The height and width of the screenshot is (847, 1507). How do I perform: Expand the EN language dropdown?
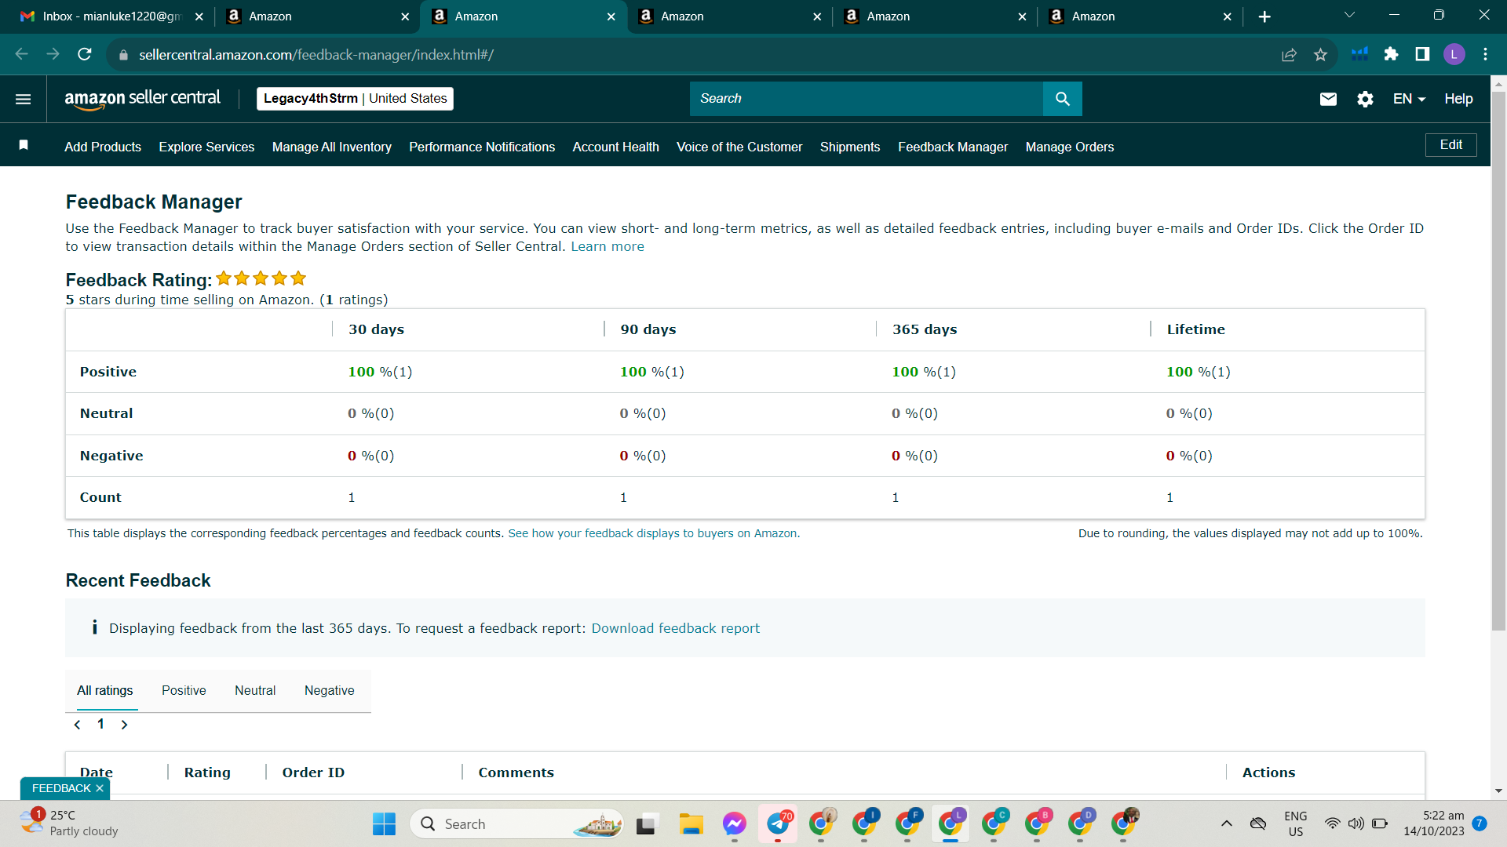pos(1409,99)
